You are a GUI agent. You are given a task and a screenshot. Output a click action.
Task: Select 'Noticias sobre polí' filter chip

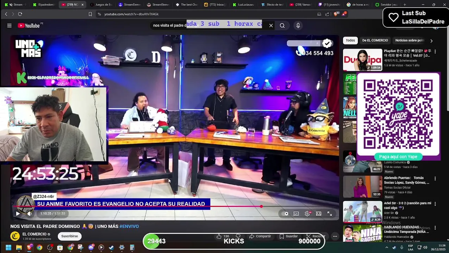(410, 40)
